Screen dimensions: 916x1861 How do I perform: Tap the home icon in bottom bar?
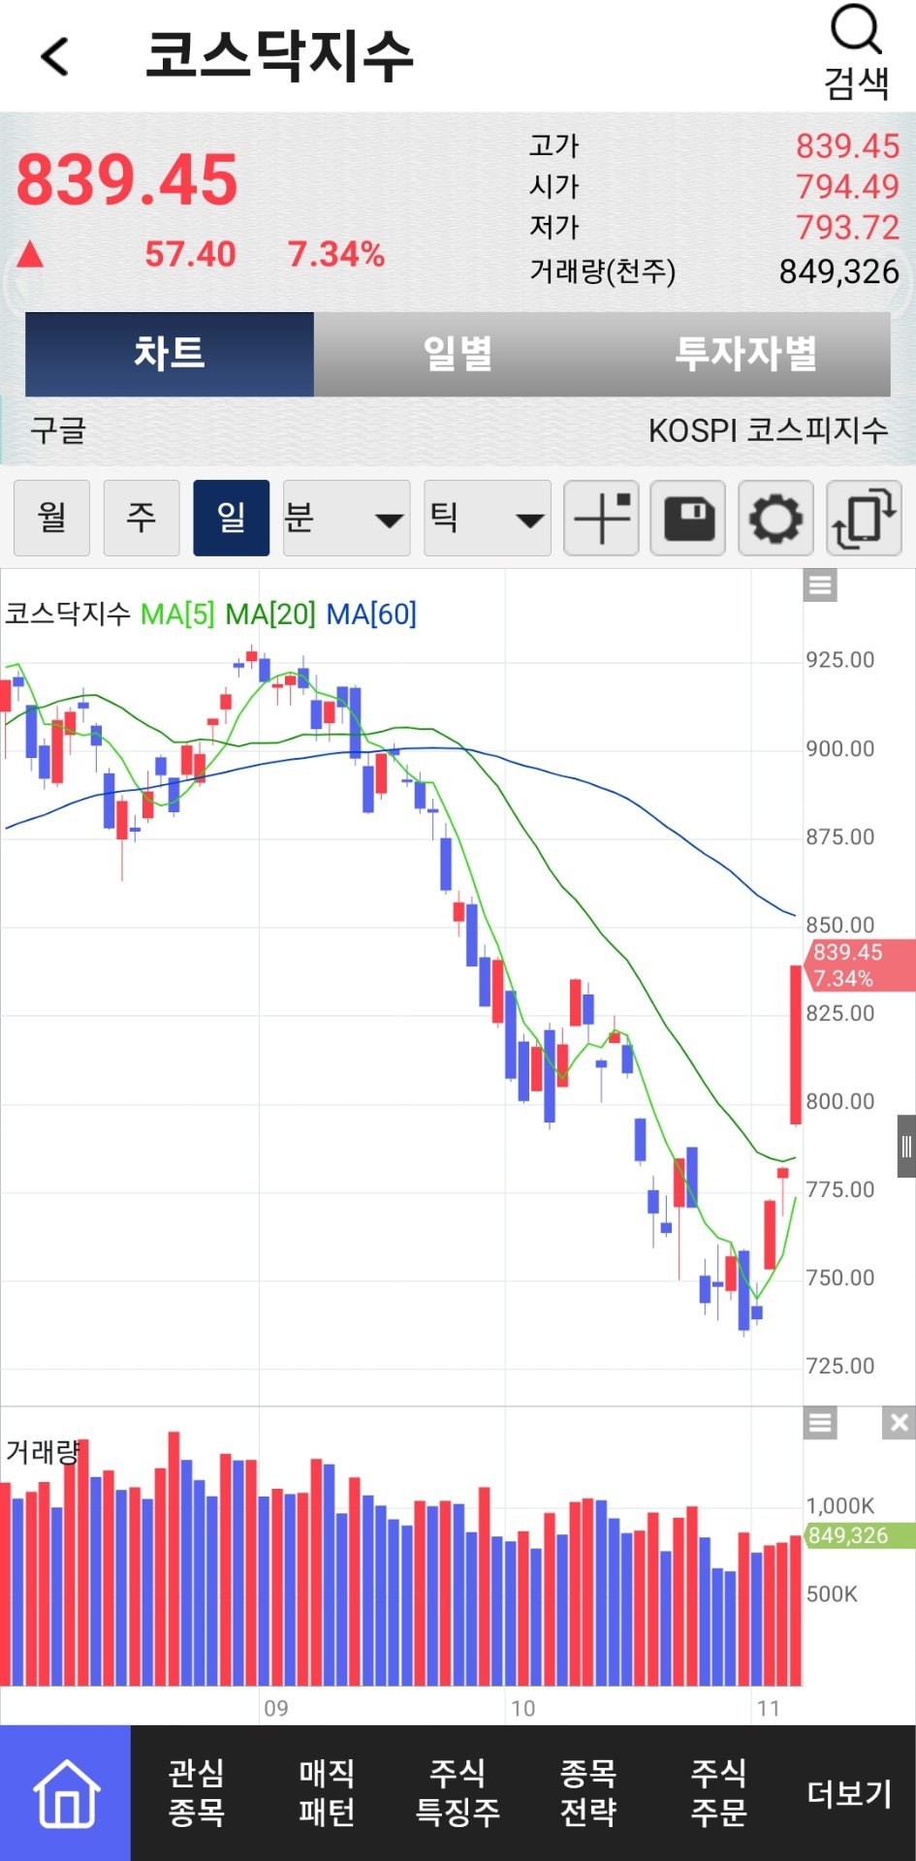tap(66, 1793)
